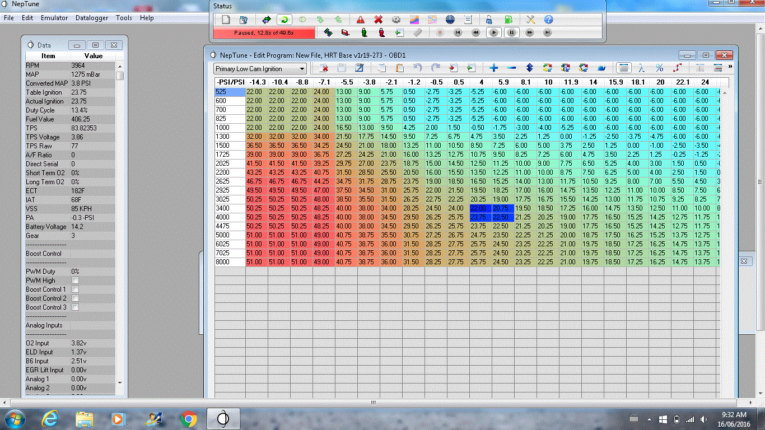Click the red warning triangle icon
Viewport: 765px width, 430px height.
(360, 20)
